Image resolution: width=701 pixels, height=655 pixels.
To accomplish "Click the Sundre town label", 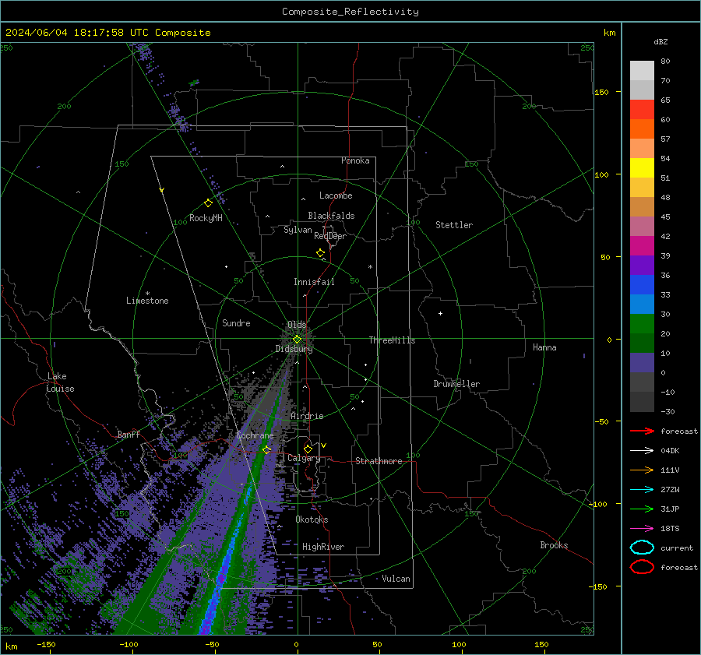I will [236, 322].
